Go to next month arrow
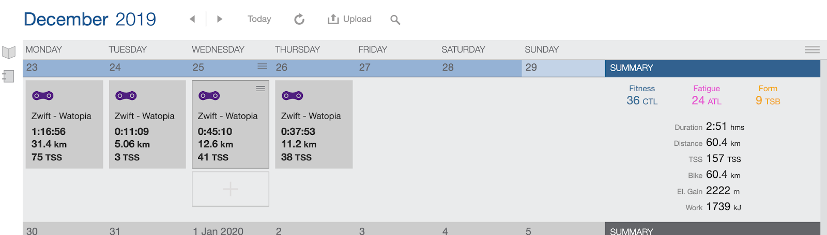Screen dimensions: 827x235 tap(220, 19)
